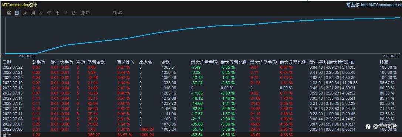402x137 pixels.
Task: Click the 2022.07.22 chart end marker
Action: click(x=391, y=56)
